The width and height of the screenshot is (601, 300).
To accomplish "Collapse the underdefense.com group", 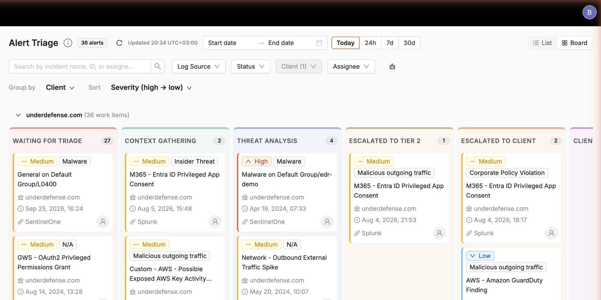I will 18,115.
